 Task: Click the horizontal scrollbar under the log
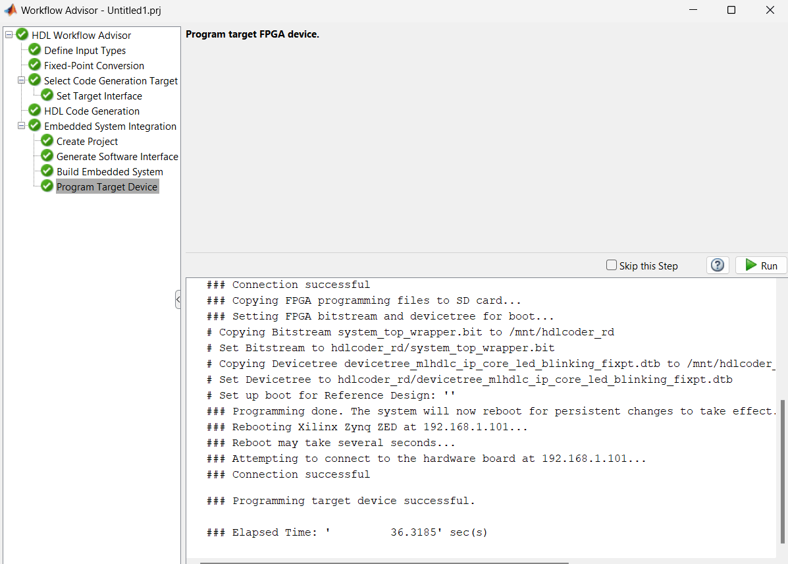tap(382, 563)
